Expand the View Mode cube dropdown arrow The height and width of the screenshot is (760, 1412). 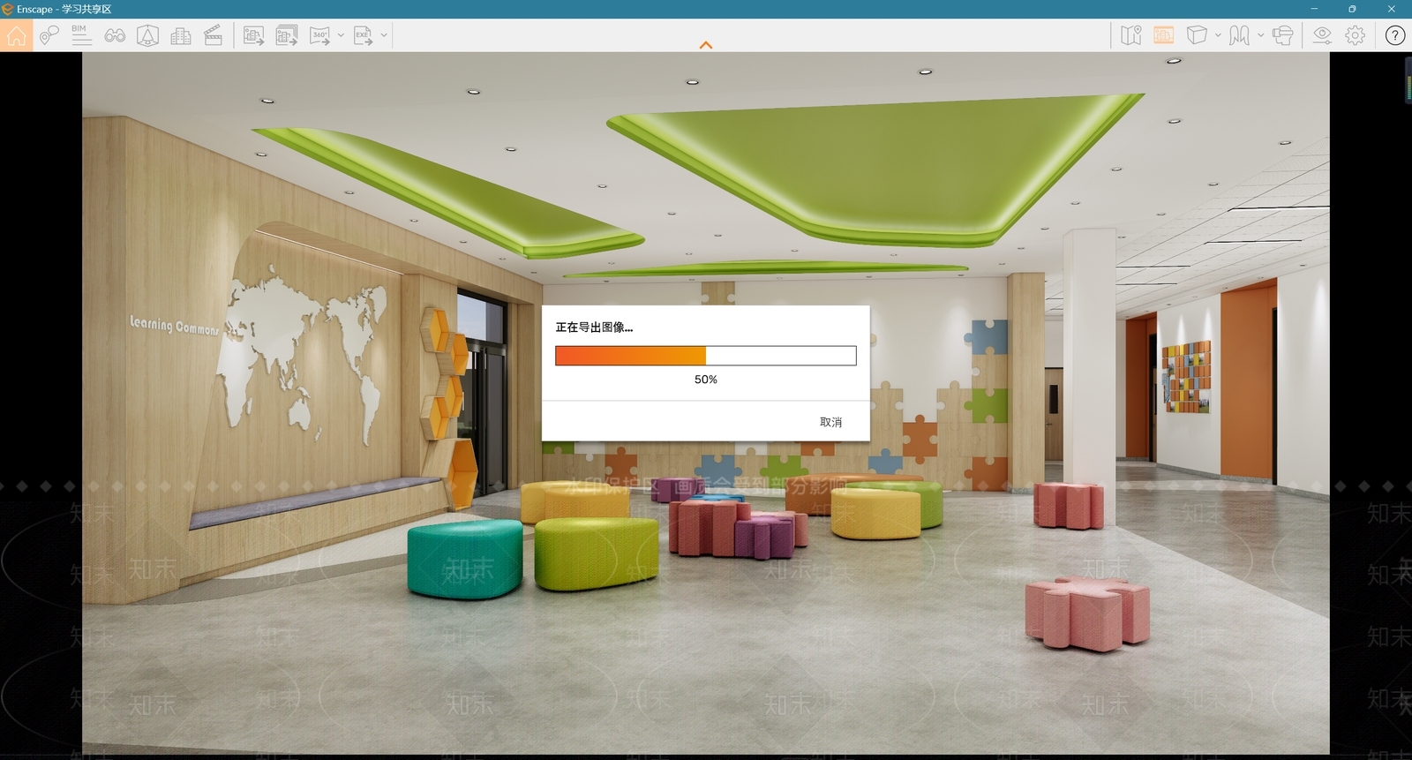(x=1218, y=35)
